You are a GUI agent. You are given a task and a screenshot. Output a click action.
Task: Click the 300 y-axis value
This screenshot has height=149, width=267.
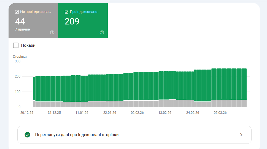click(18, 61)
